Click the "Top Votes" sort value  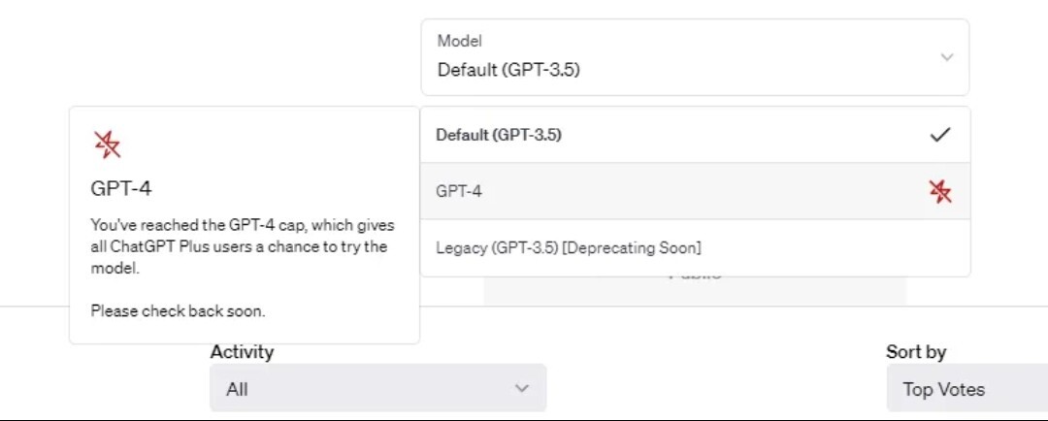pos(943,389)
